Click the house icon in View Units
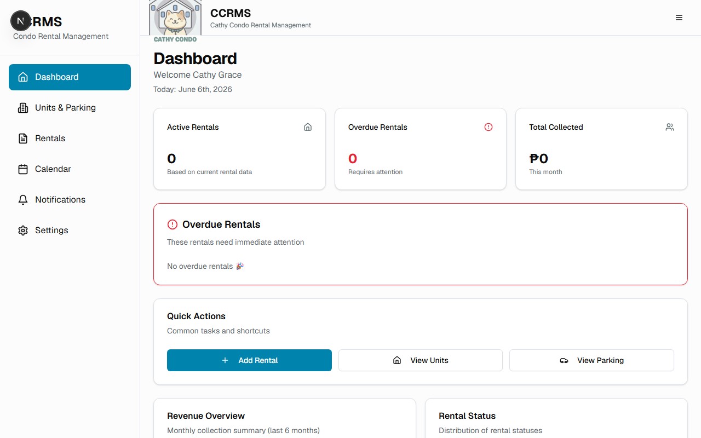701x438 pixels. click(x=397, y=360)
